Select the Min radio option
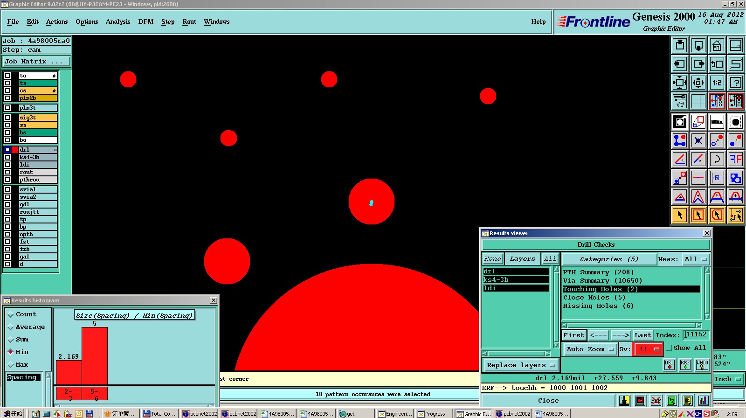The height and width of the screenshot is (418, 746). click(x=18, y=352)
